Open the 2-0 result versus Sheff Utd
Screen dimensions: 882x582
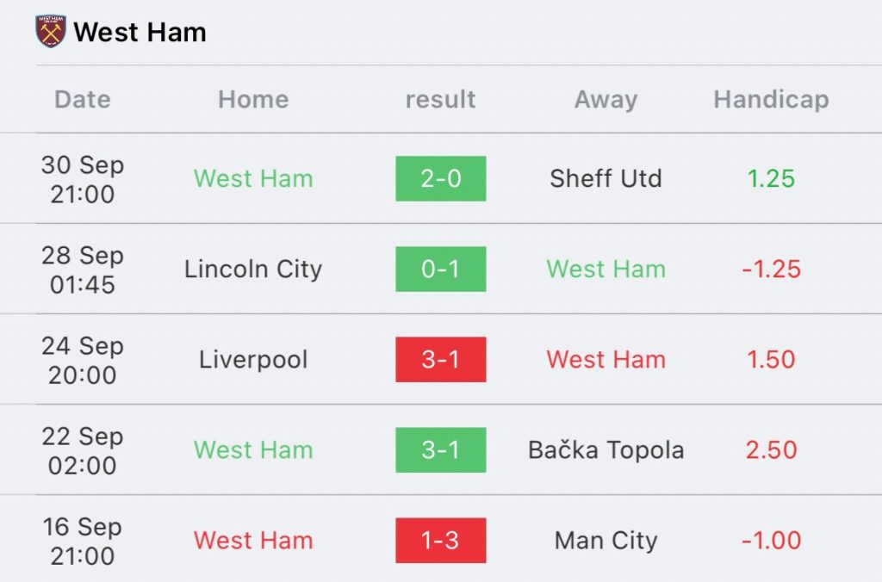coord(440,178)
